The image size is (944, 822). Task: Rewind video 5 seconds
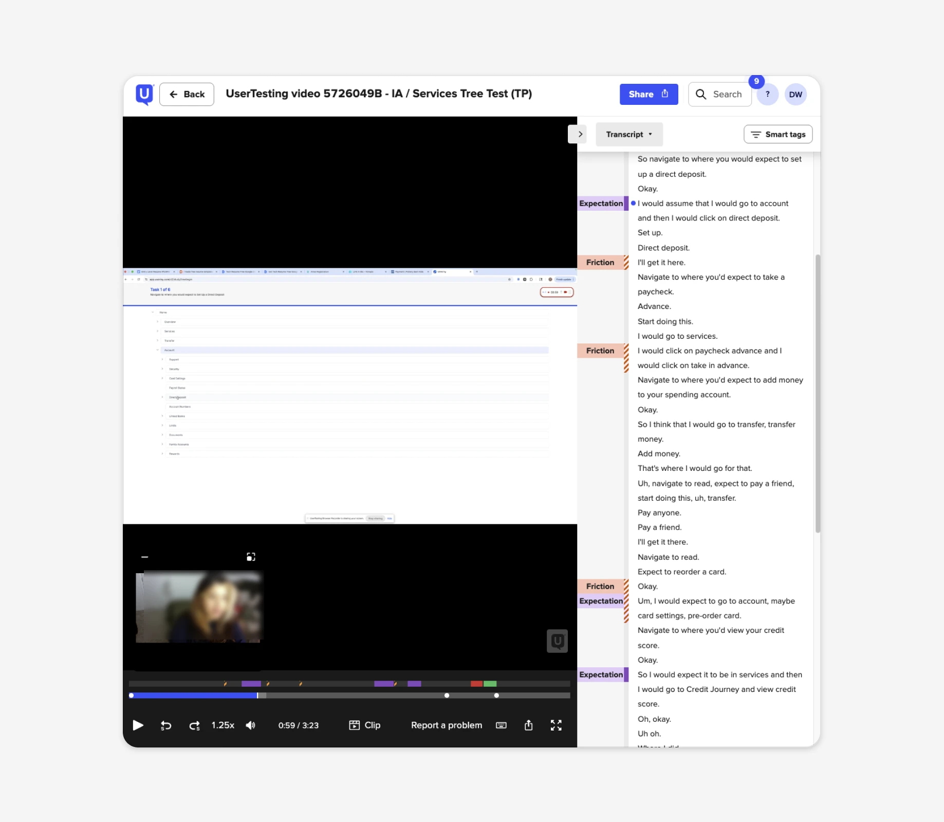166,725
